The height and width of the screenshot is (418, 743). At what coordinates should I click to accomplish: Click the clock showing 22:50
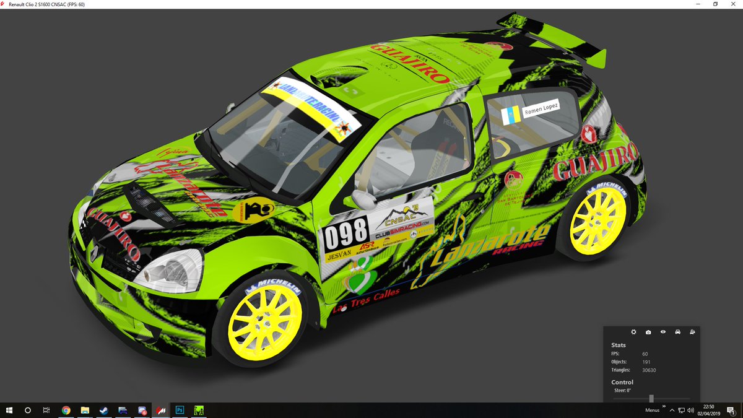coord(708,407)
